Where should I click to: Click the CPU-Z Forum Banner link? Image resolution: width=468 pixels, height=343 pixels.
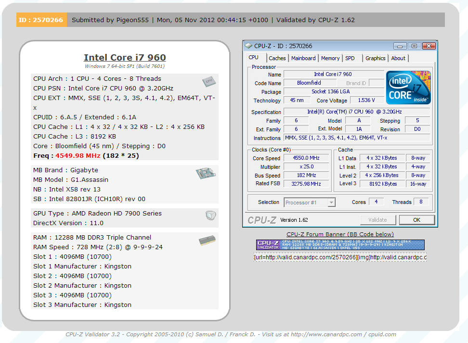point(340,234)
